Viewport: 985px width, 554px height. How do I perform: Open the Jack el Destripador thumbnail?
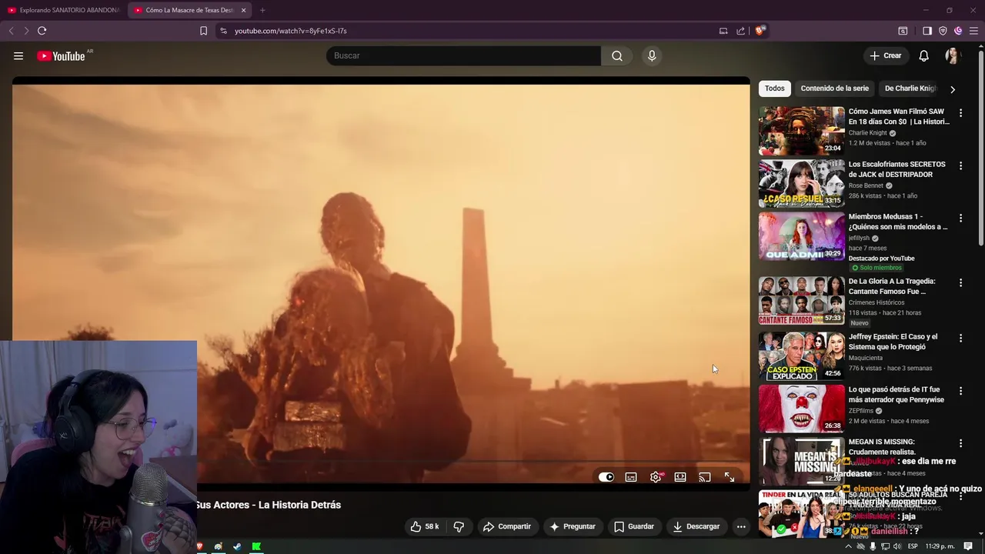tap(801, 183)
